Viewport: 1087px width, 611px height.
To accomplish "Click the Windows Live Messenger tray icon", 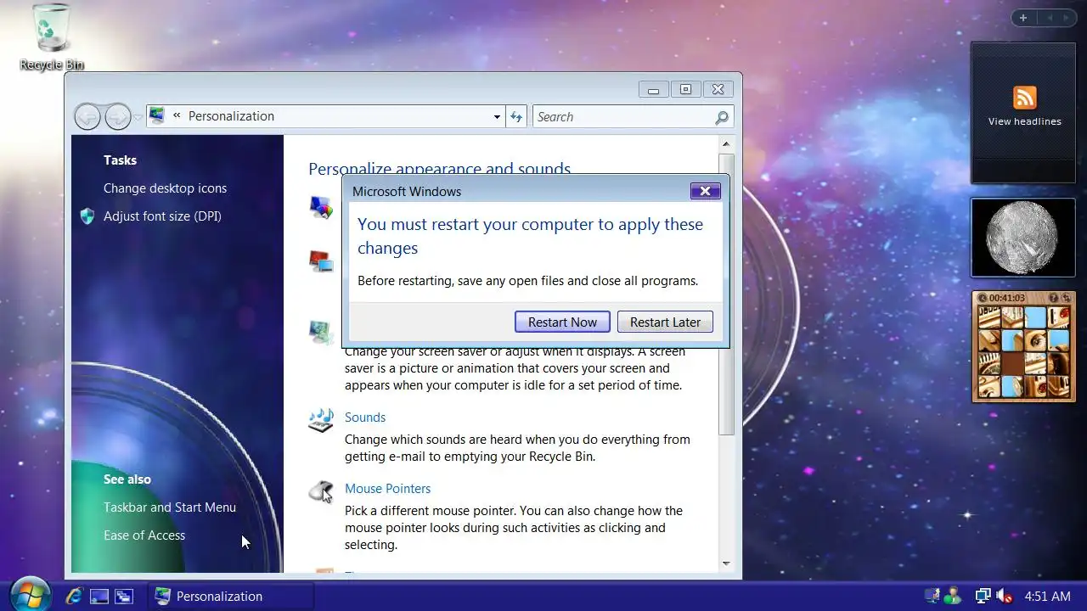I will tap(954, 596).
